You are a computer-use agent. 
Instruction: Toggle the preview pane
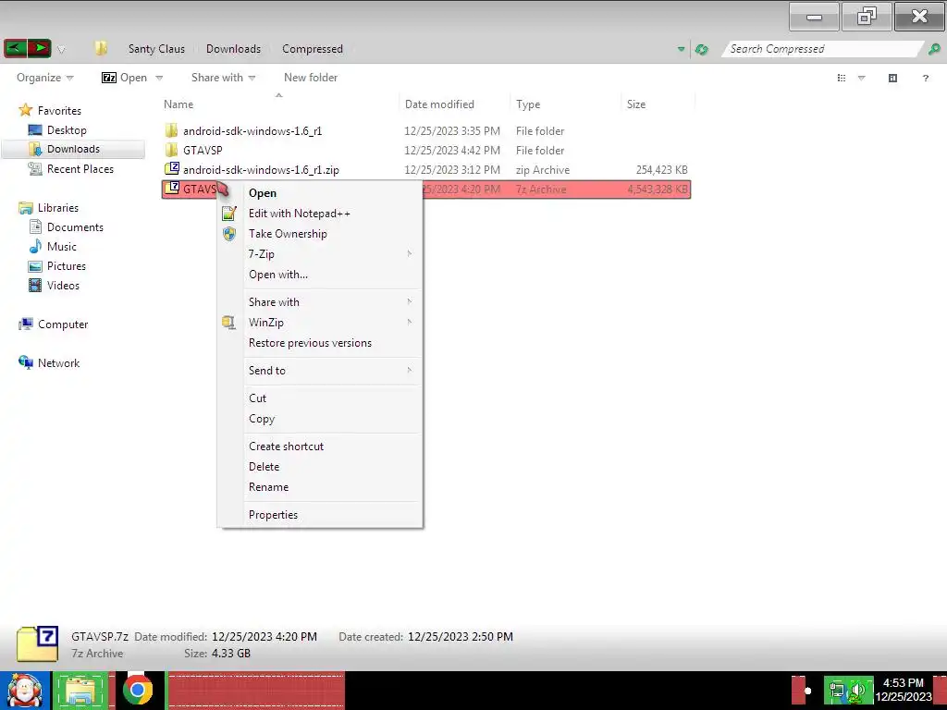coord(892,78)
